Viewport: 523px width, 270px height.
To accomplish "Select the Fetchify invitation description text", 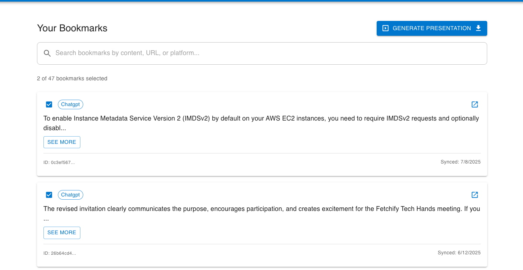I will [x=262, y=214].
